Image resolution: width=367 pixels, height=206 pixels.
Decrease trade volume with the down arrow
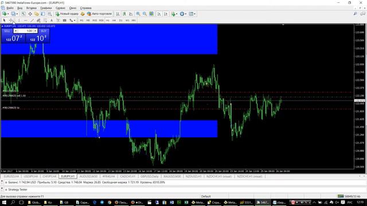pos(15,31)
